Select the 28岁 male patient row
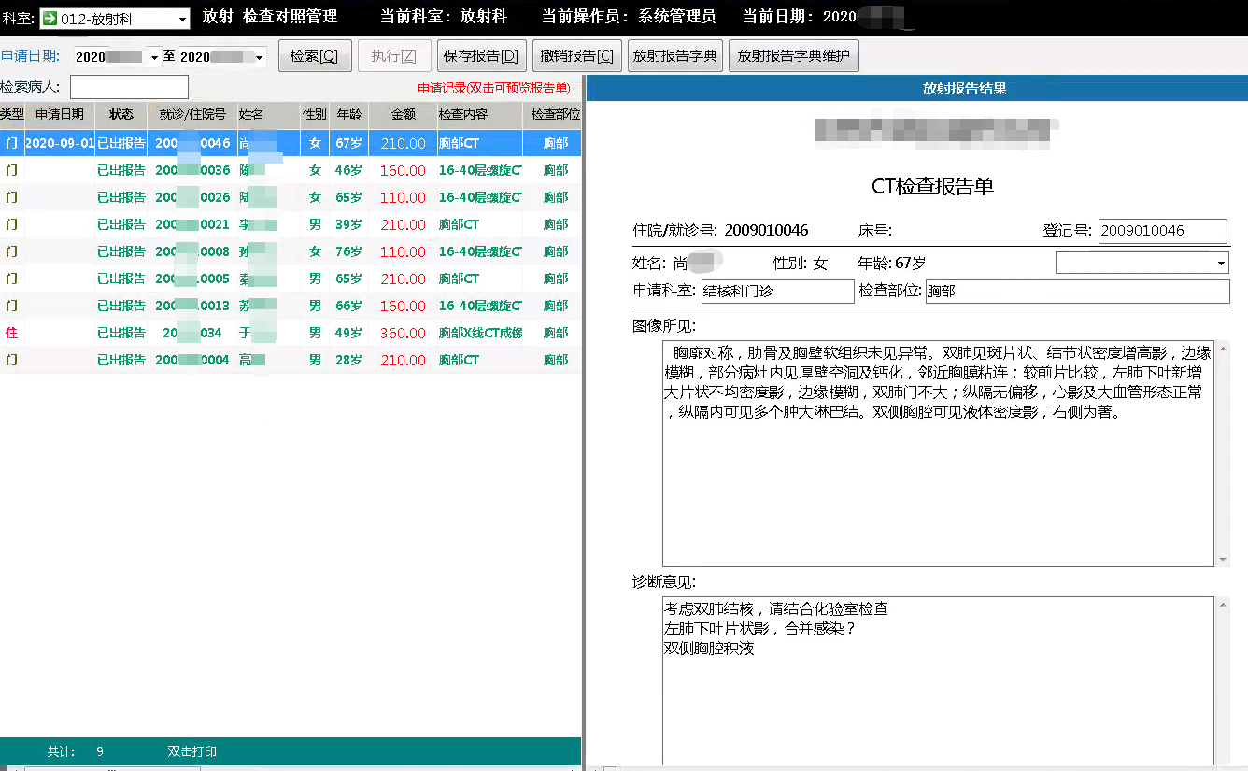Viewport: 1248px width, 771px height. click(x=290, y=360)
